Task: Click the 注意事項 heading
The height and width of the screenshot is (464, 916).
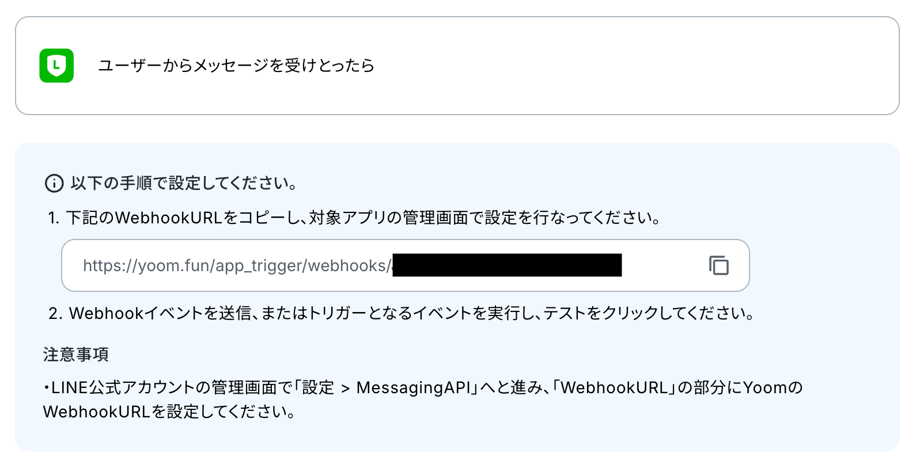Action: tap(76, 355)
